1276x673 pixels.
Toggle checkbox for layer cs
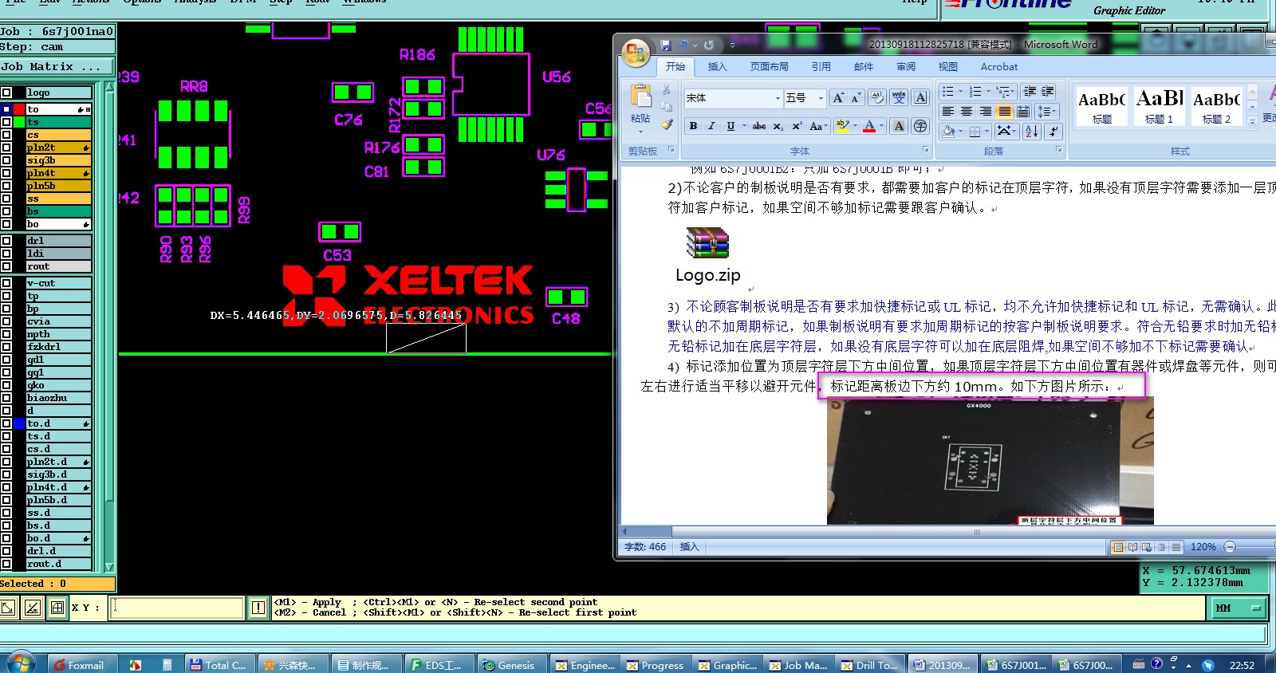[x=6, y=135]
